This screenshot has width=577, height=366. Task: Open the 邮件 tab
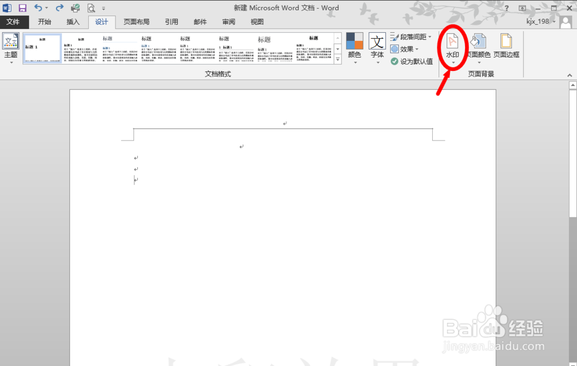pos(200,22)
